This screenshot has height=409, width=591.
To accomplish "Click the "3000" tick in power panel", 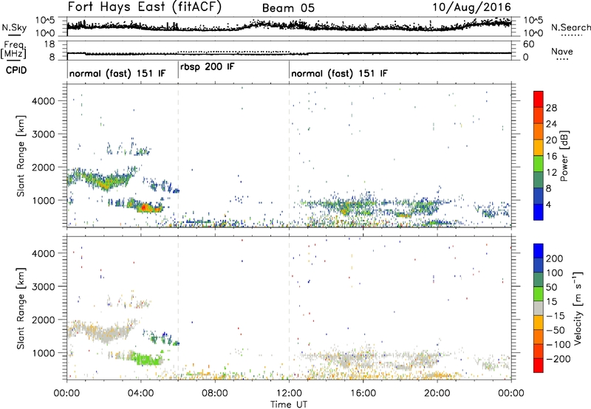I will 43,134.
